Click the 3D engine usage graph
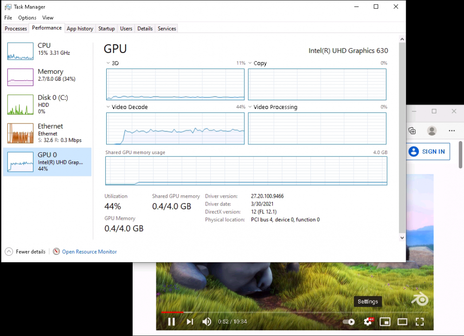This screenshot has width=464, height=336. 175,84
